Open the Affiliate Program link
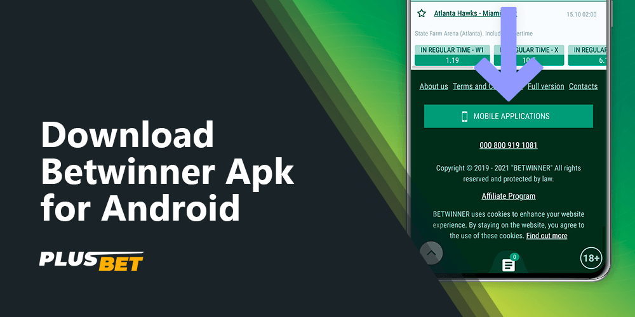Image resolution: width=635 pixels, height=317 pixels. point(509,196)
